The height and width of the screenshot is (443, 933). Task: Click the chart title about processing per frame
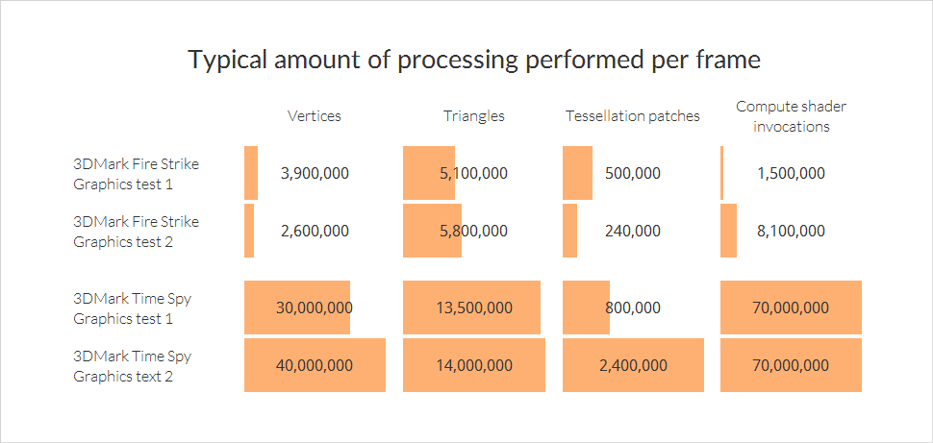pos(474,61)
